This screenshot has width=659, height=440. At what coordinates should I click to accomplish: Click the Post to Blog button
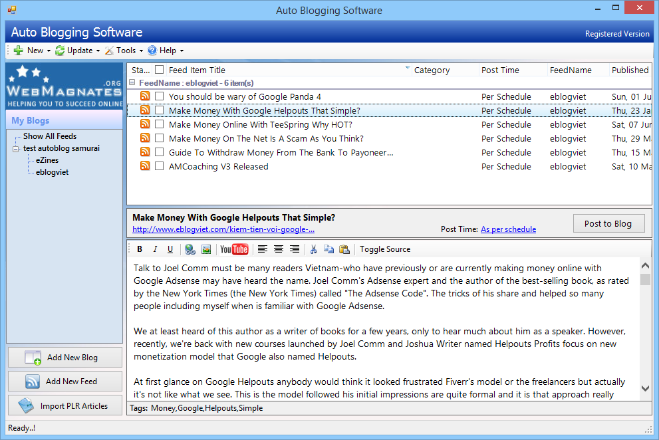[608, 223]
